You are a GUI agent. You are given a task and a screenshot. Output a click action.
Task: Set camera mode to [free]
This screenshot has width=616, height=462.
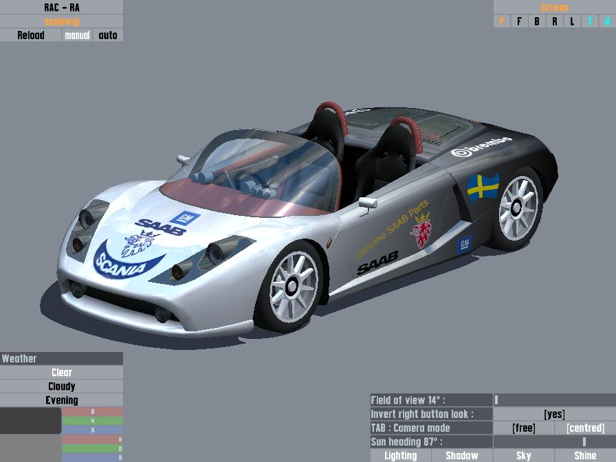(524, 428)
